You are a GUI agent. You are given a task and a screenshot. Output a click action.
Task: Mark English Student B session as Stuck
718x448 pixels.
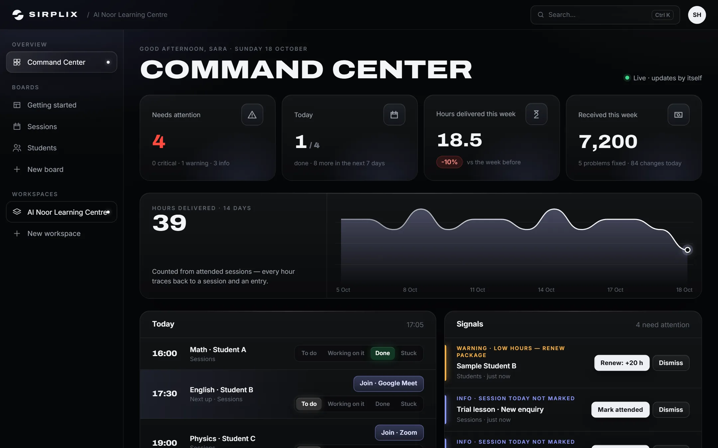409,404
